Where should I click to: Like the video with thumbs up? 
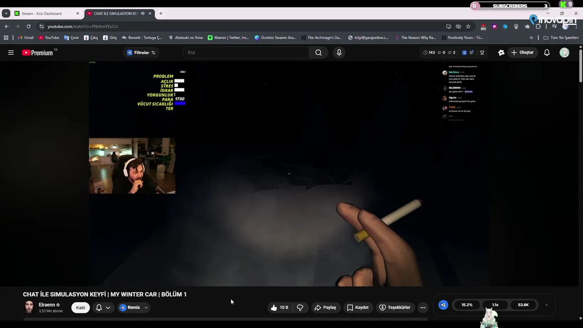pos(279,307)
